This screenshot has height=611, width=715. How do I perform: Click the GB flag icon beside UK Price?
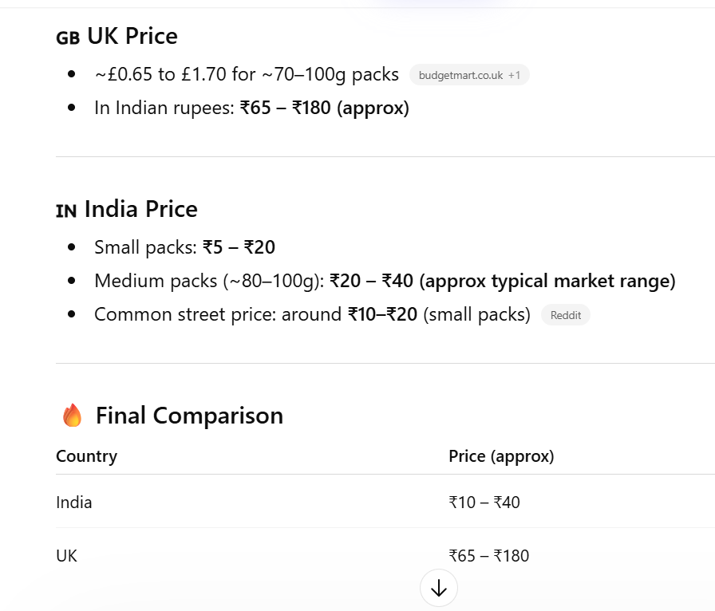pos(68,37)
